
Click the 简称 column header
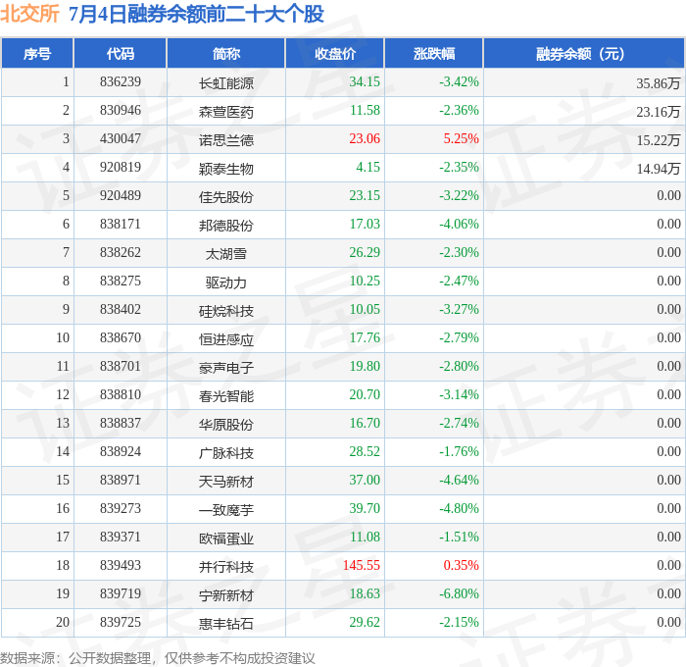click(226, 53)
